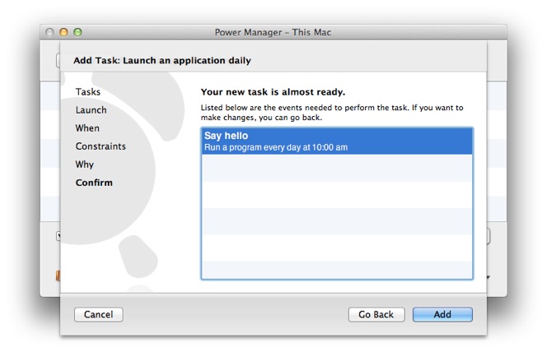
Task: Click the Add Task: Launch an application daily heading
Action: [x=162, y=60]
